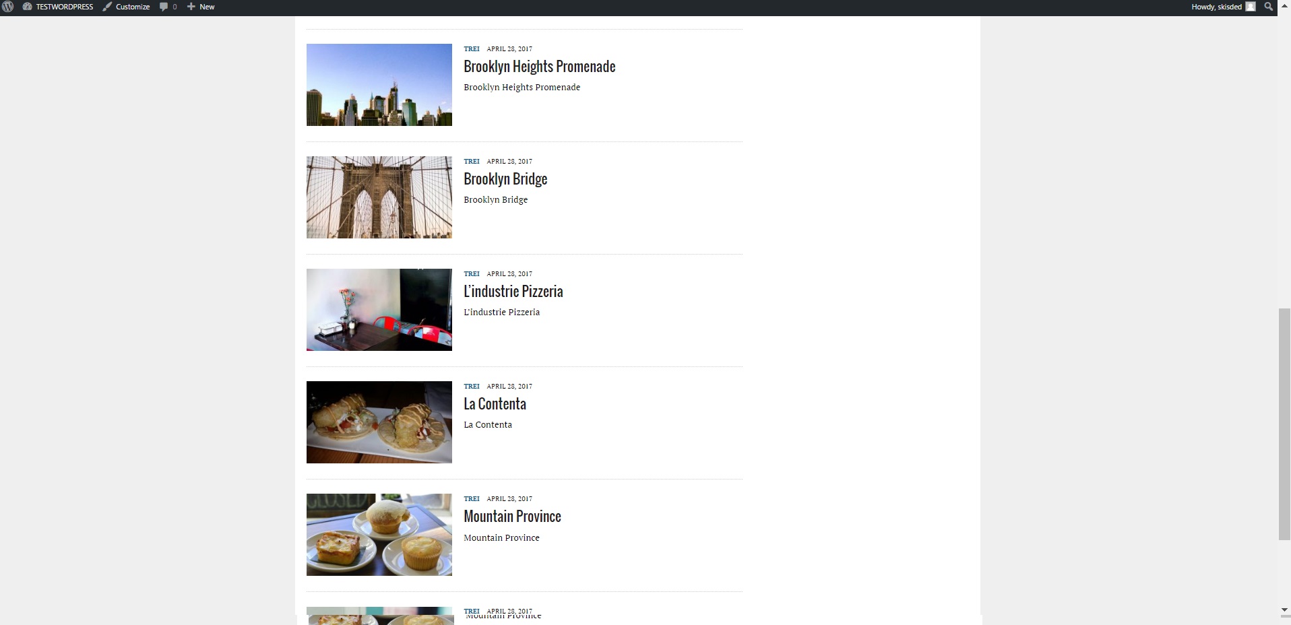Open the TESTWORDPRESS site dashboard menu
Screen dimensions: 1291x625
(x=58, y=7)
